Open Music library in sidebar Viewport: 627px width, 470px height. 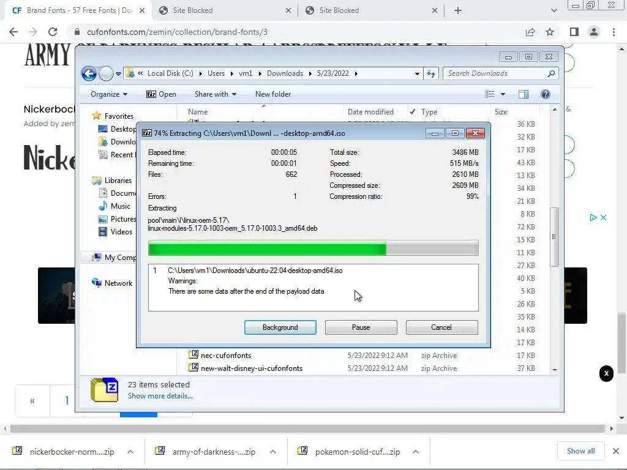121,206
